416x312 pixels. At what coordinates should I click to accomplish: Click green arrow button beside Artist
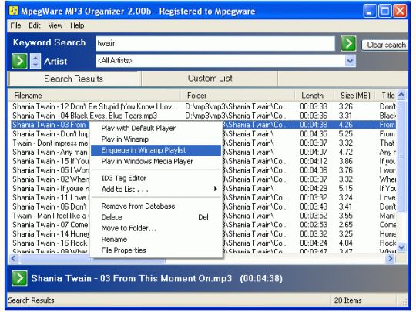tap(19, 62)
